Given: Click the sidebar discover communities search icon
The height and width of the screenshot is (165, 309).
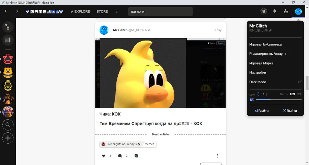Looking at the screenshot, I should pos(8,125).
